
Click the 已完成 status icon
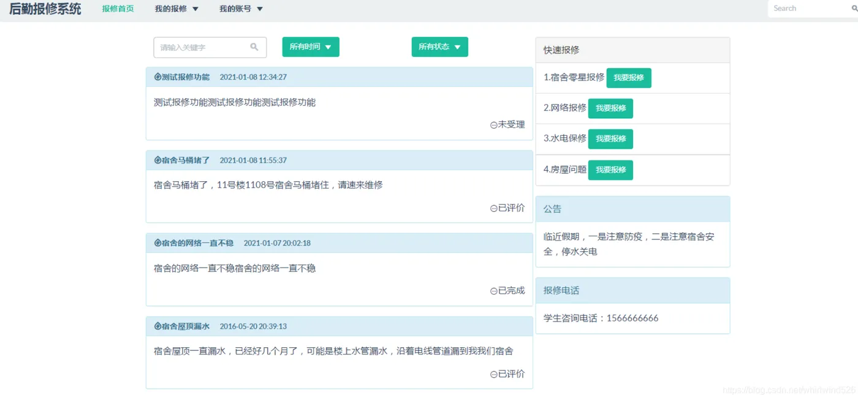494,292
